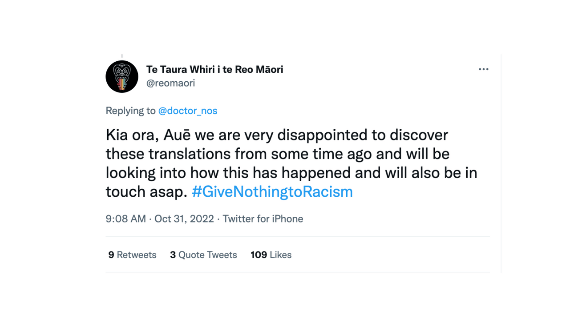Click the 9:08 AM tweet timestamp

[125, 219]
